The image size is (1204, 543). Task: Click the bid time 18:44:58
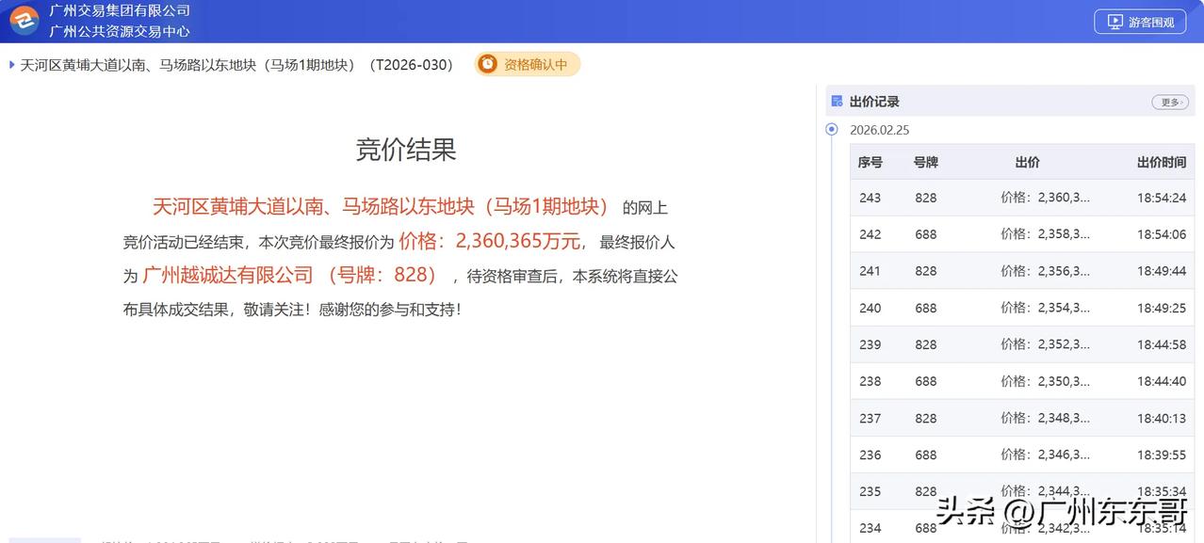coord(1161,344)
